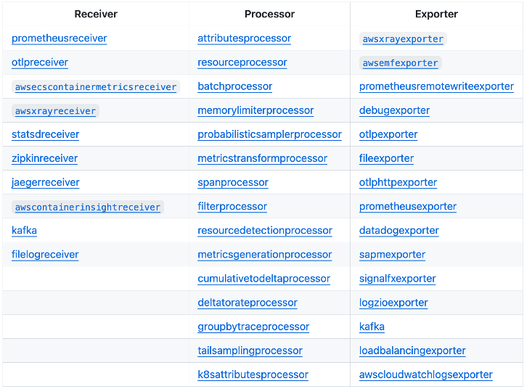Viewport: 524px width, 389px height.
Task: Go to the zipkinreceiver page
Action: tap(44, 158)
